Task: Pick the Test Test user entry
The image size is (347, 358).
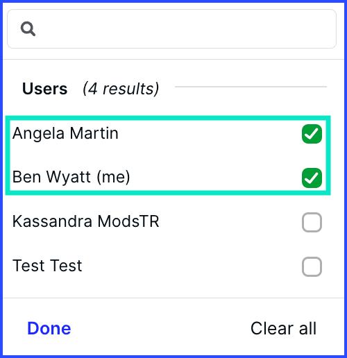Action: click(167, 266)
